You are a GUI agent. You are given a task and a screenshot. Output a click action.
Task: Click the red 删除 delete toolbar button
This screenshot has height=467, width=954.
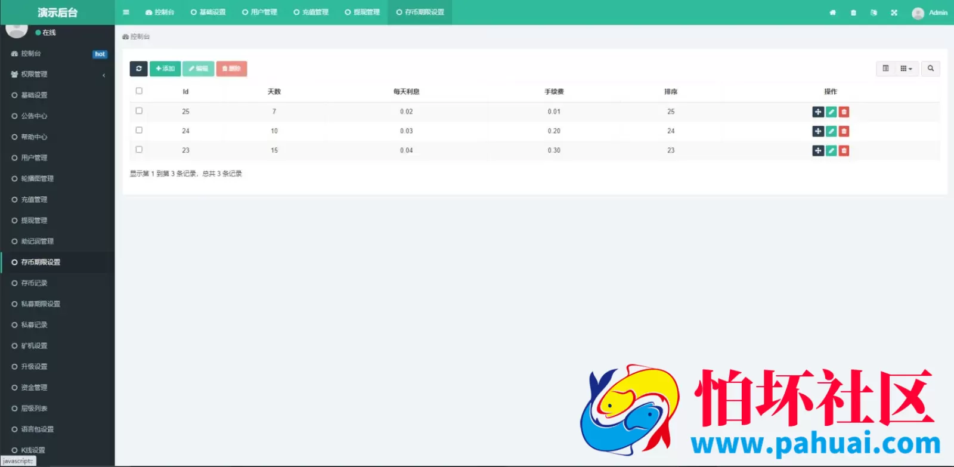click(x=231, y=69)
